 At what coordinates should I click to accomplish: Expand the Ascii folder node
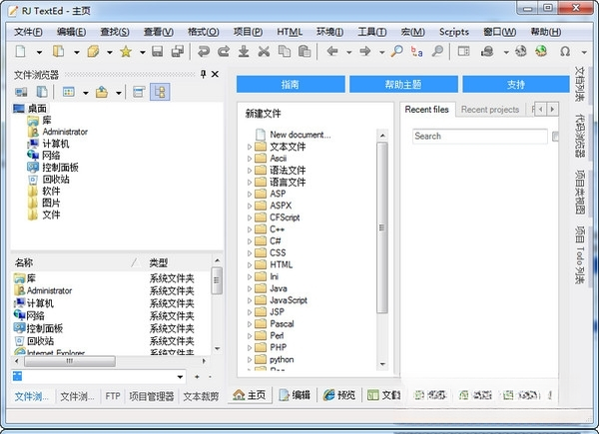pyautogui.click(x=250, y=159)
